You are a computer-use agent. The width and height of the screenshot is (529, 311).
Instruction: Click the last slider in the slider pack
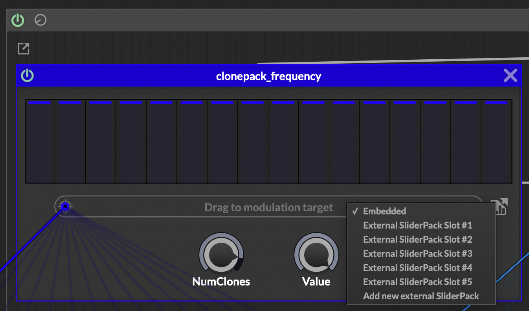pos(497,141)
